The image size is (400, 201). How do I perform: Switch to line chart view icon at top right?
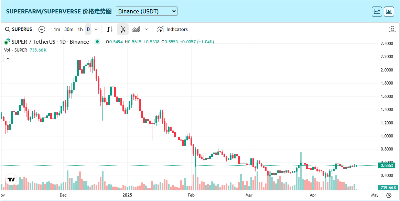(377, 11)
